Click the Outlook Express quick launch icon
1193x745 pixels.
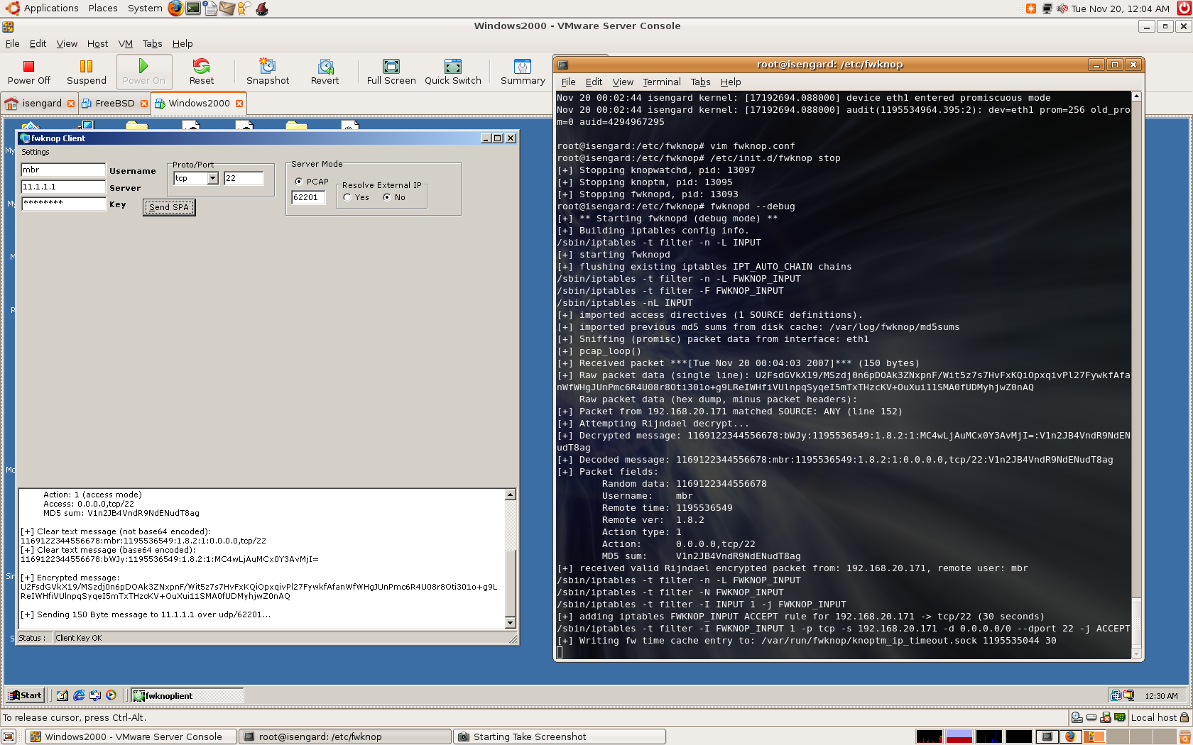tap(94, 695)
